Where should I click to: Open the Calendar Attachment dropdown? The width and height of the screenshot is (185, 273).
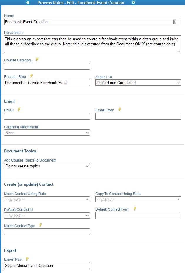click(x=47, y=133)
